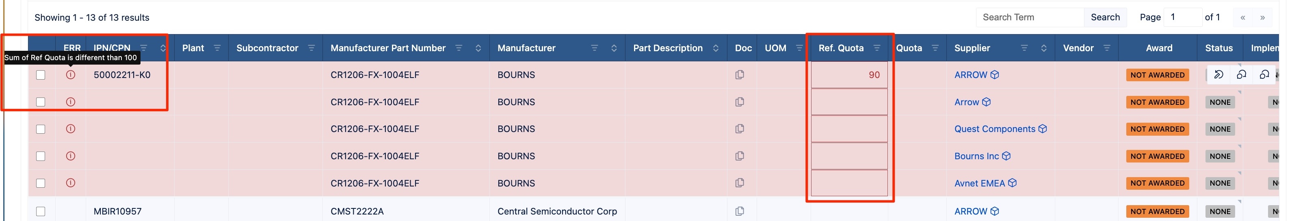Sort the Supplier column using its arrows
The height and width of the screenshot is (221, 1292).
pyautogui.click(x=1044, y=48)
